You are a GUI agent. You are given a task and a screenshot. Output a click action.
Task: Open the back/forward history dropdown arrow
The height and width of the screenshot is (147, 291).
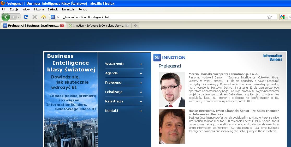coord(19,17)
